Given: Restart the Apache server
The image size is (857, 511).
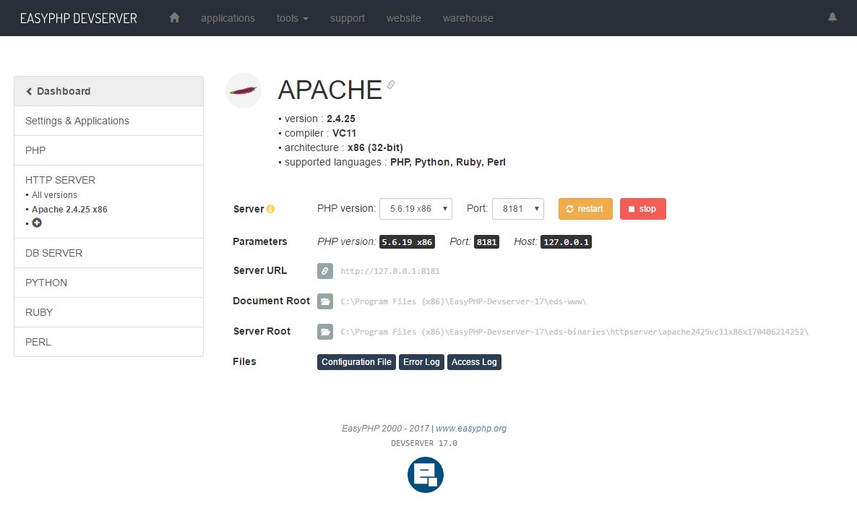Looking at the screenshot, I should tap(585, 208).
